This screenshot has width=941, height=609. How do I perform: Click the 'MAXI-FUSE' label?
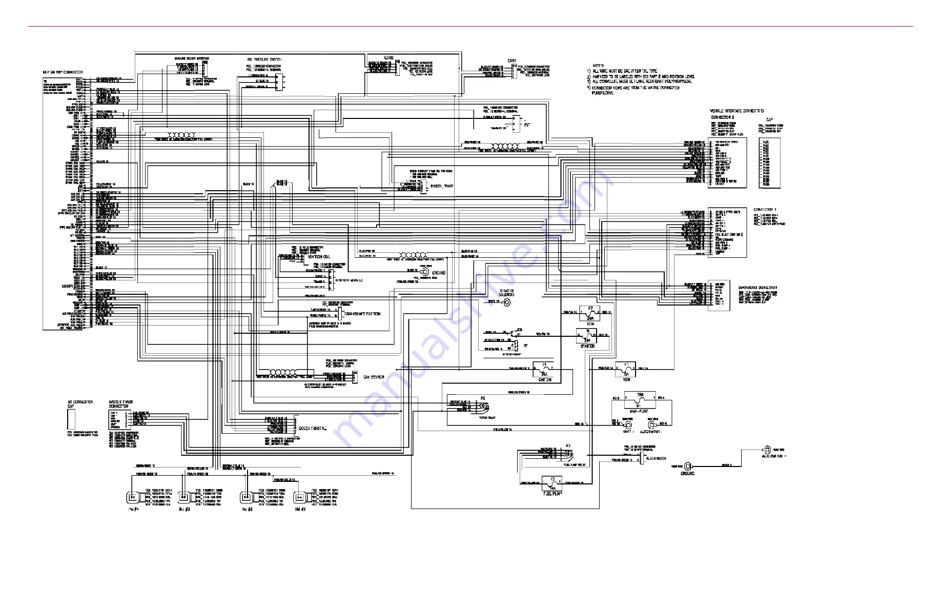pos(638,411)
